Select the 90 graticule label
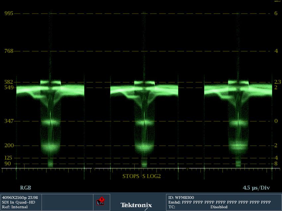This screenshot has height=211, width=282. tap(8, 163)
